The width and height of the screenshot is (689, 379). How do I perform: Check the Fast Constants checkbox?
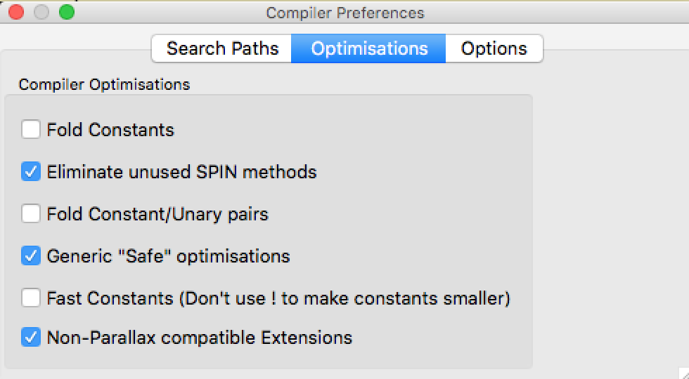point(31,298)
